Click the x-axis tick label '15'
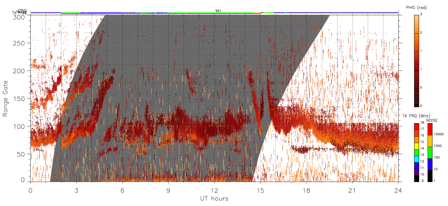This screenshot has height=206, width=448. click(260, 190)
